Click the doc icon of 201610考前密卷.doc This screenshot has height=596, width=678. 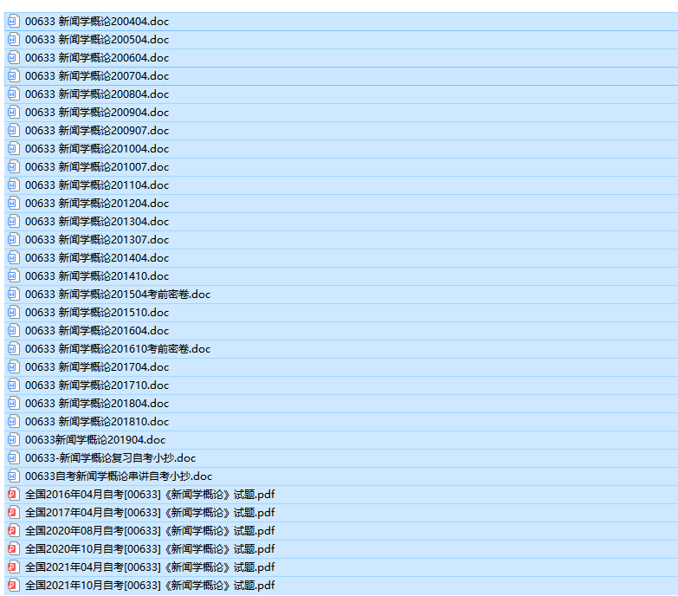click(x=13, y=348)
